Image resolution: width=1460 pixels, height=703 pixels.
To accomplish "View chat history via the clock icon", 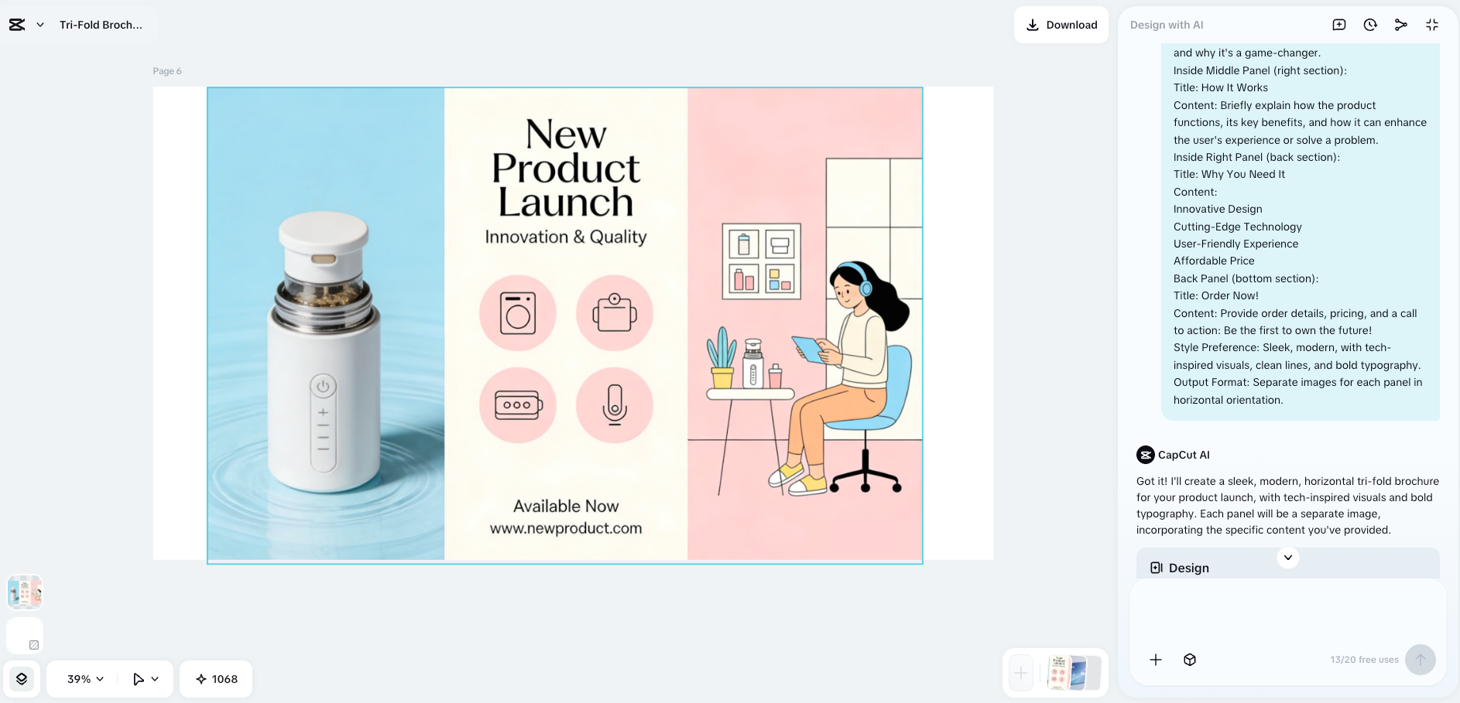I will click(1370, 24).
